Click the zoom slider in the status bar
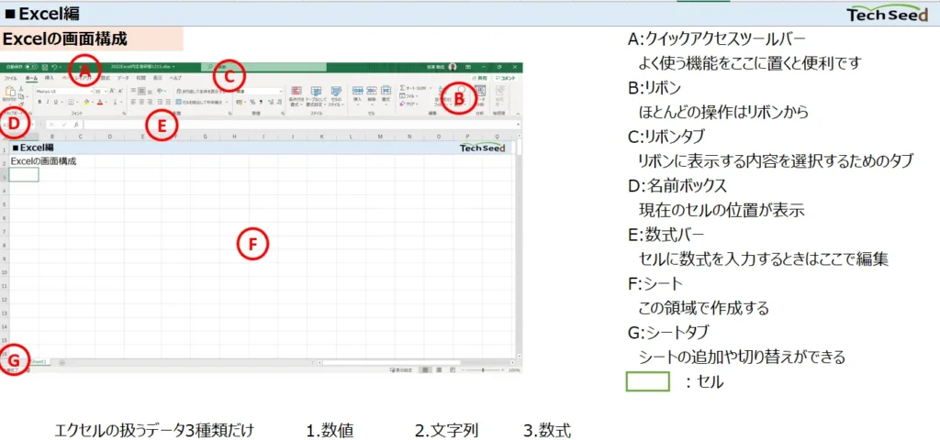This screenshot has height=440, width=940. click(x=483, y=370)
